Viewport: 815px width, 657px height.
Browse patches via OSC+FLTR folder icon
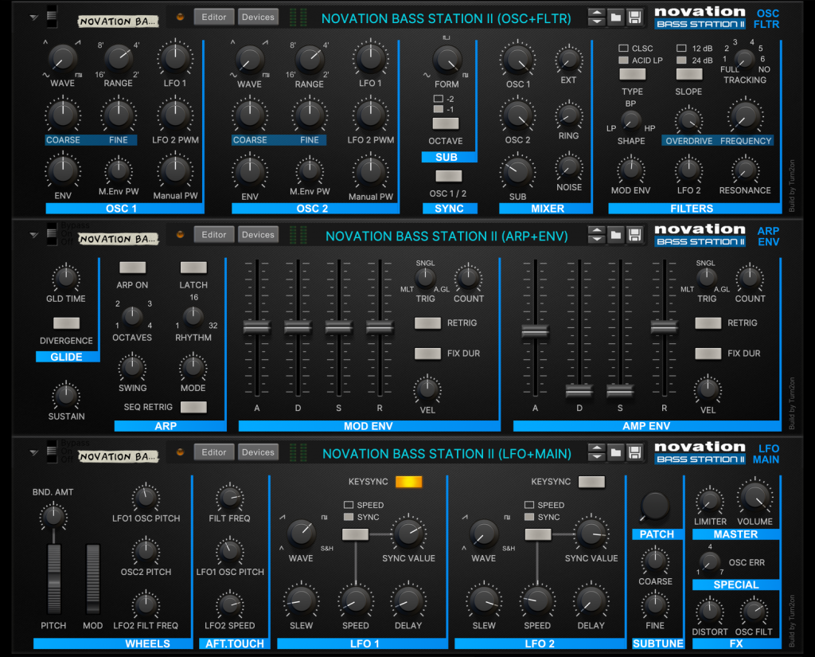615,18
